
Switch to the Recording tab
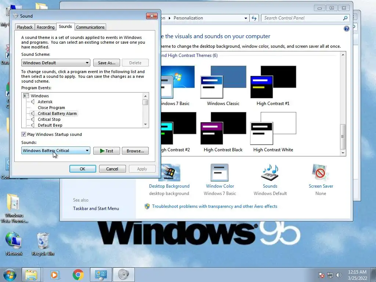[46, 27]
